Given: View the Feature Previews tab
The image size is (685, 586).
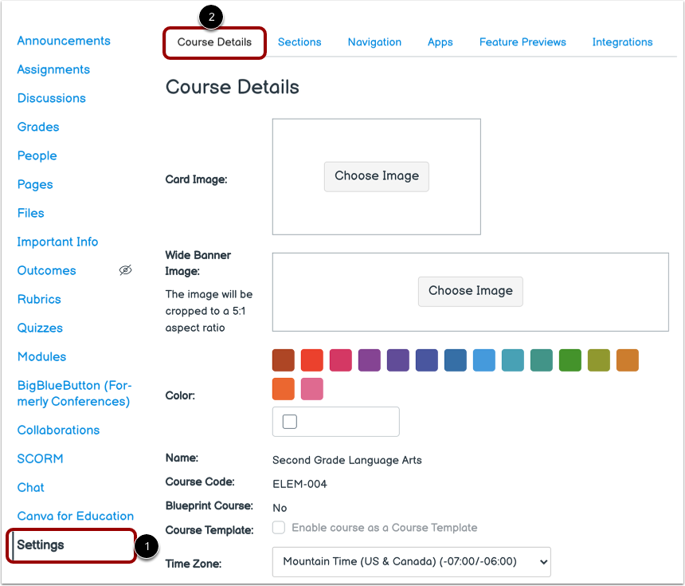Looking at the screenshot, I should tap(523, 41).
